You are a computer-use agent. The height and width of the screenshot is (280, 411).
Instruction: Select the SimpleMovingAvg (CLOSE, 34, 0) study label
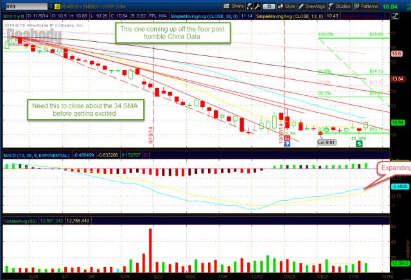204,16
